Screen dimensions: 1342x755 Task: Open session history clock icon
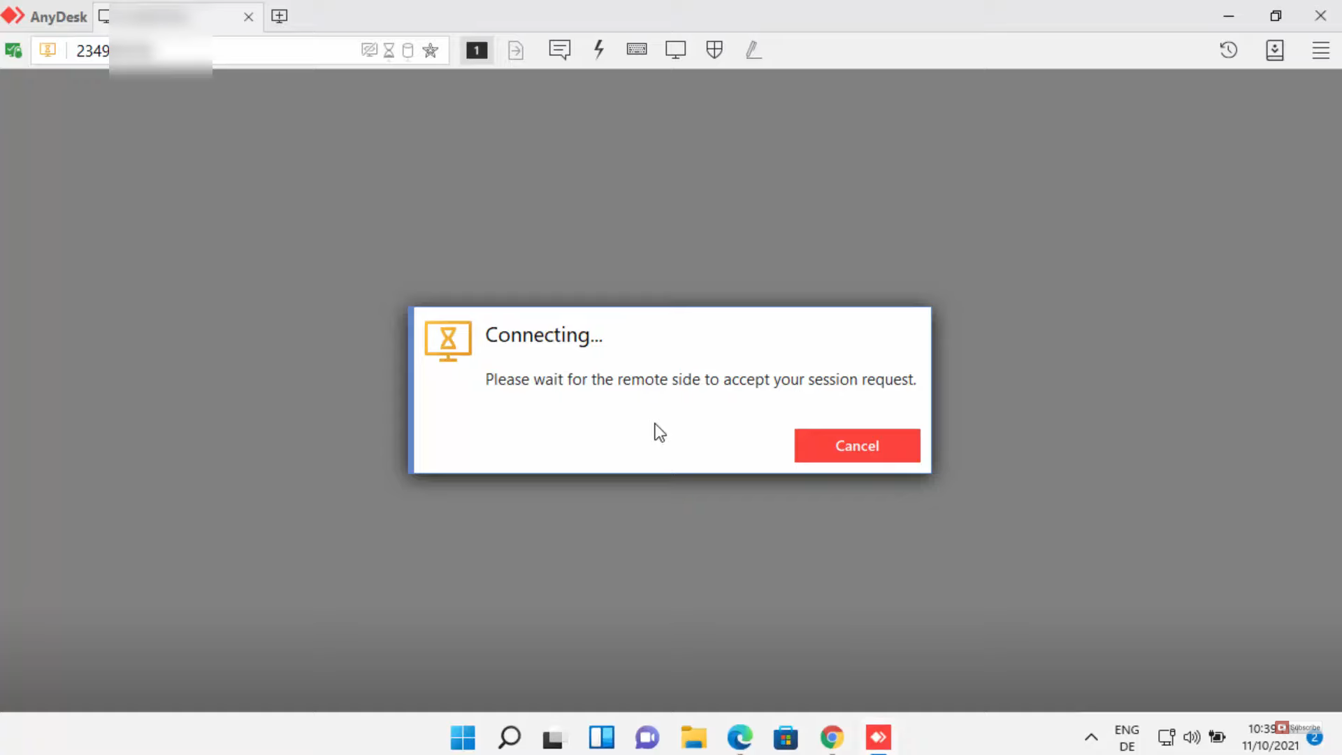(1229, 50)
